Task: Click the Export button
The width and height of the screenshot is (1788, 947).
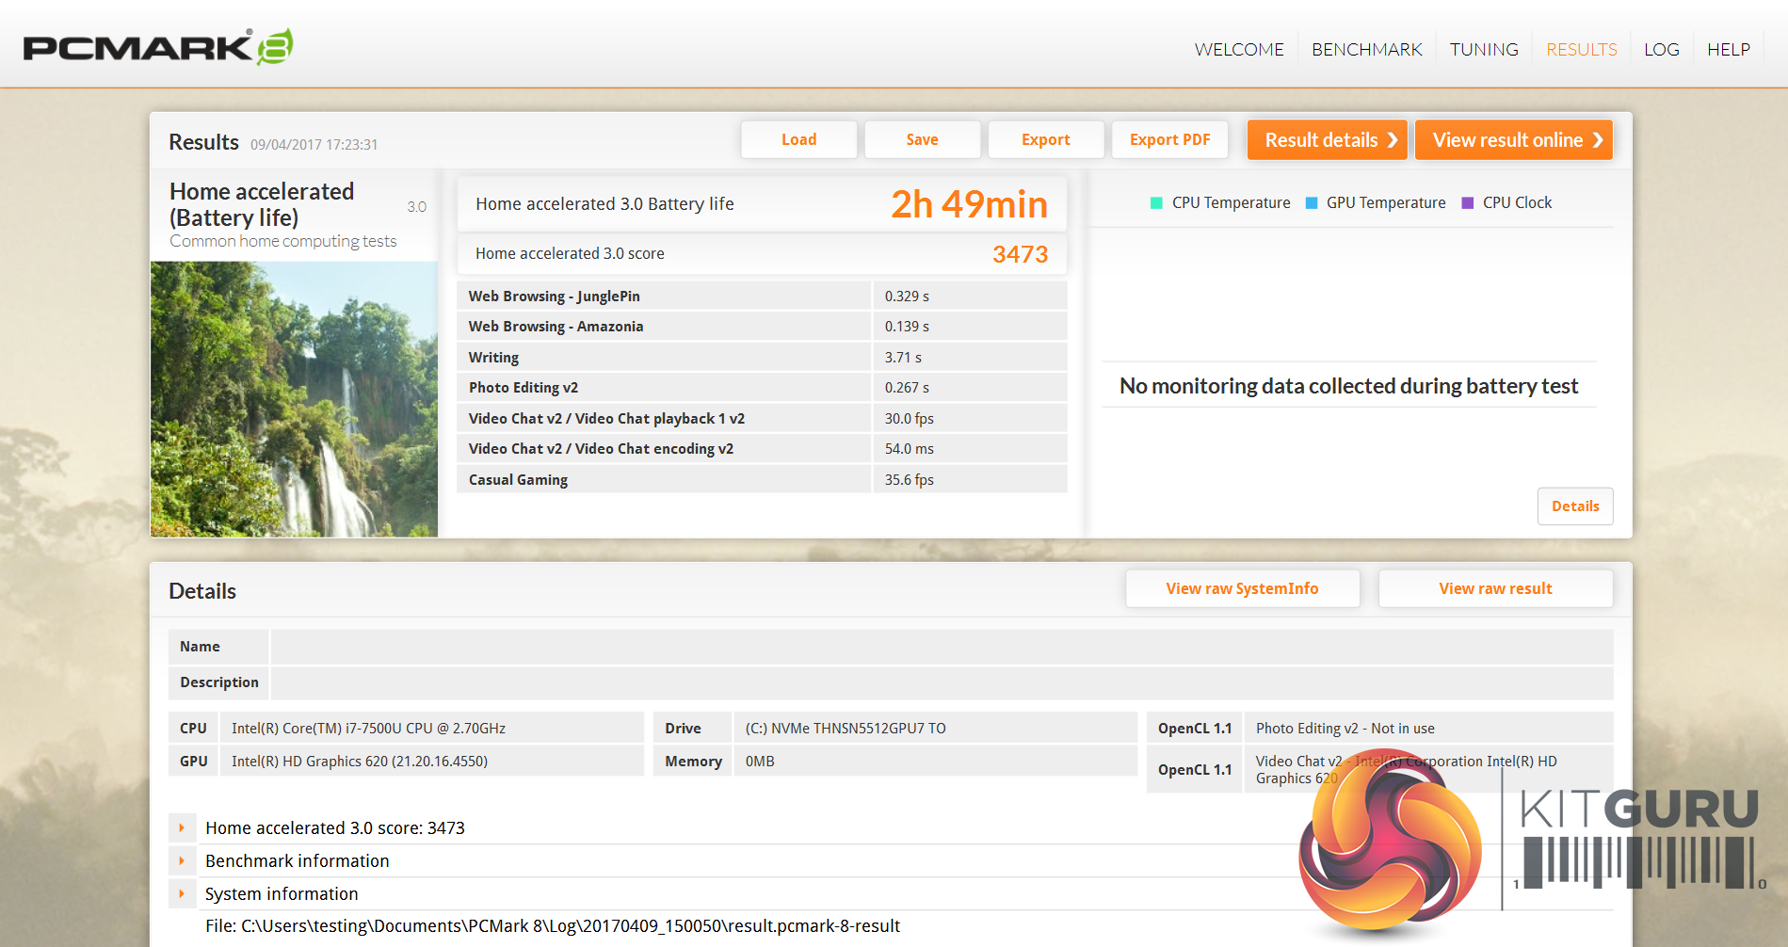Action: tap(1046, 139)
